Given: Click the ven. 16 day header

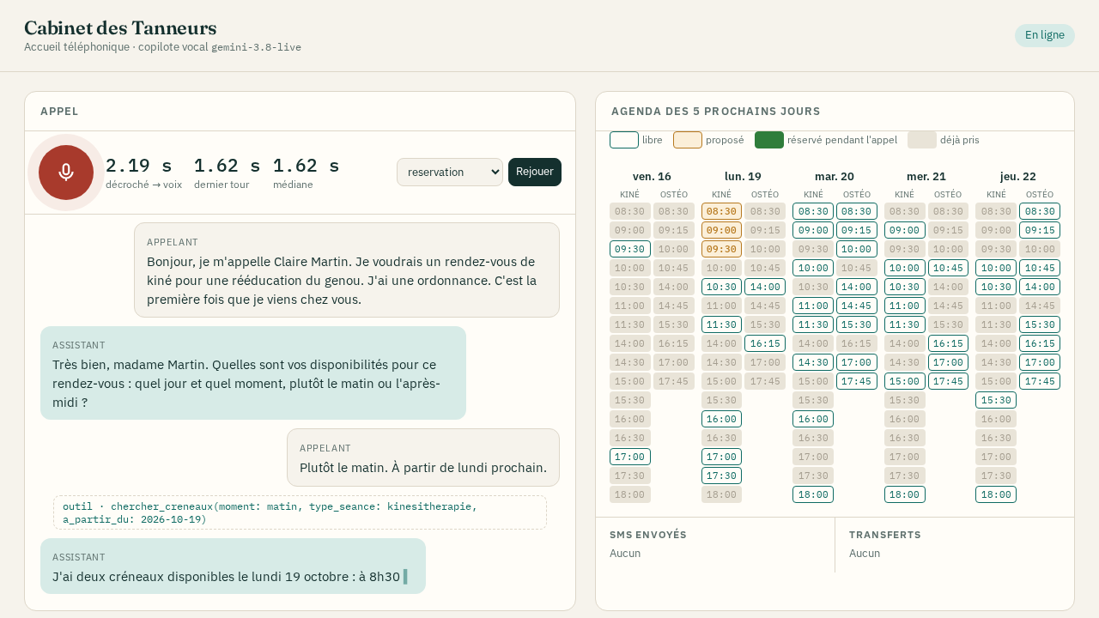Looking at the screenshot, I should pos(652,176).
